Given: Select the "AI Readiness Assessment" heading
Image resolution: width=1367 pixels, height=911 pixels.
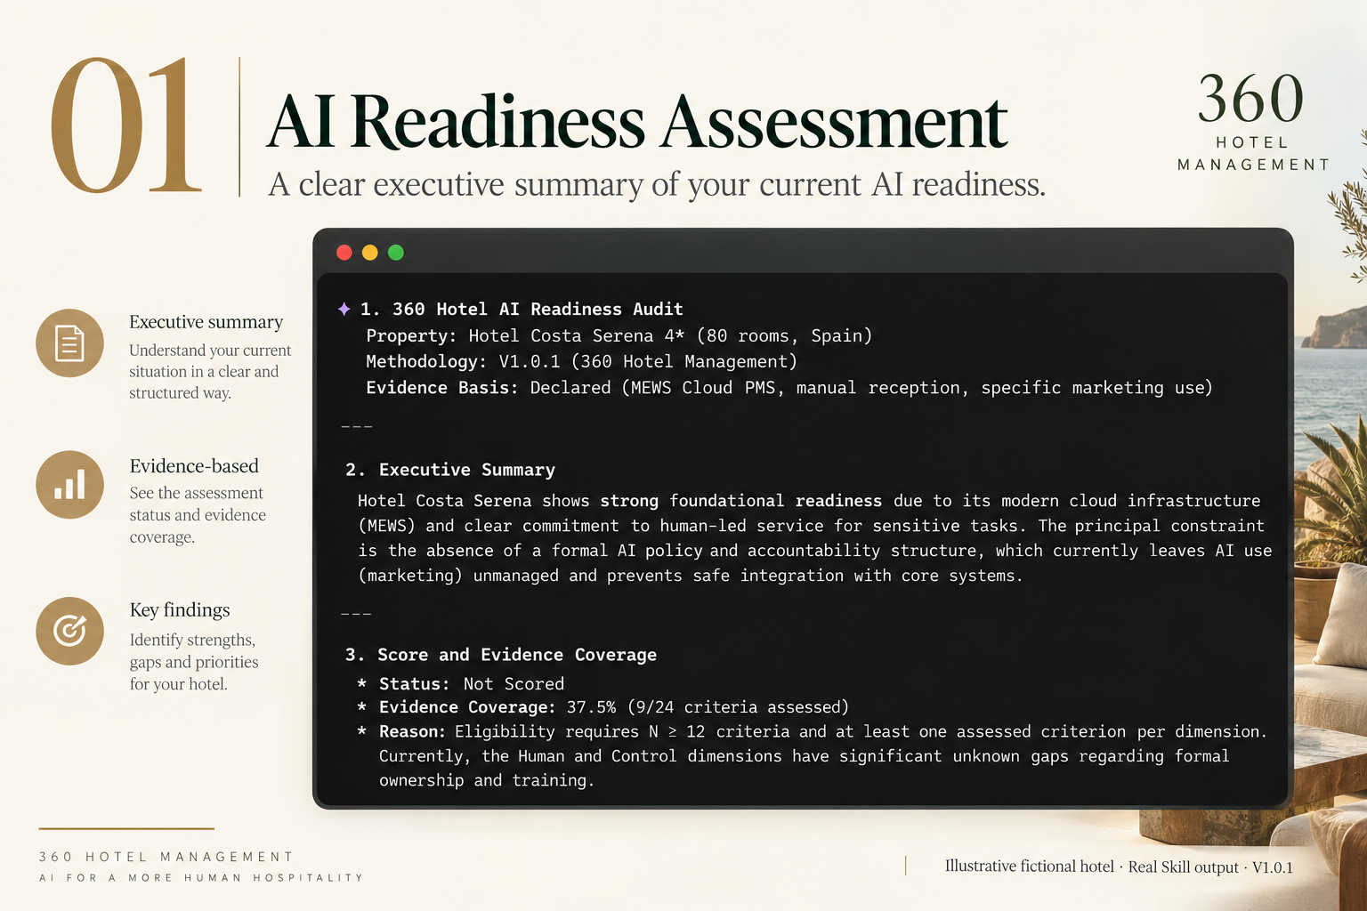Looking at the screenshot, I should pyautogui.click(x=637, y=122).
